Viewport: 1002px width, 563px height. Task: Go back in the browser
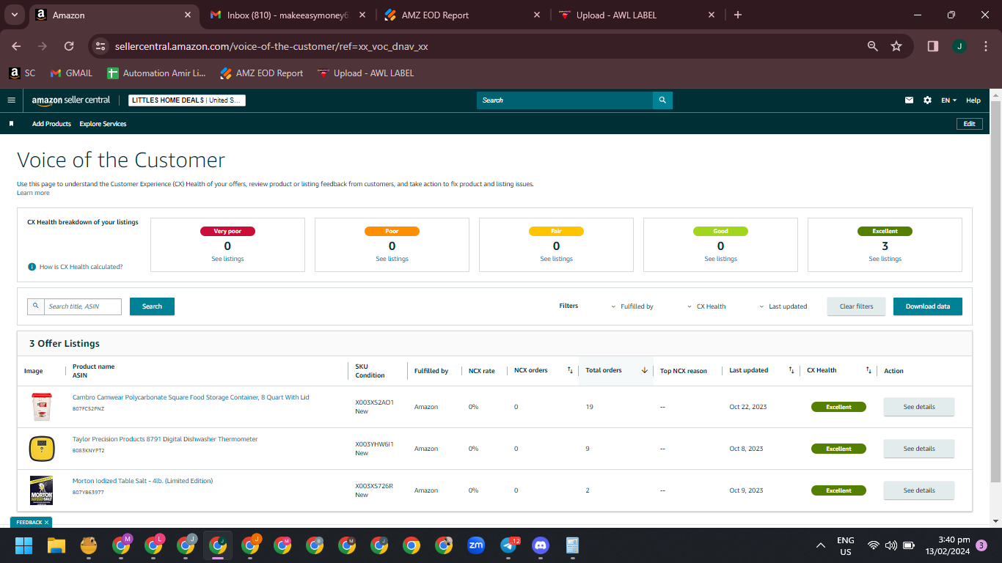16,46
